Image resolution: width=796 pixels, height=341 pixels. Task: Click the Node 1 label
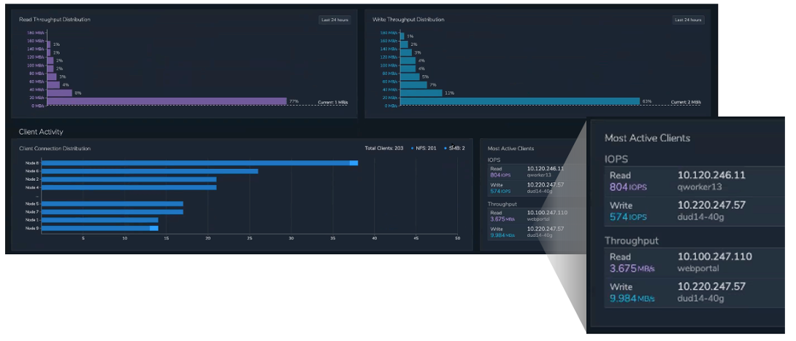31,219
